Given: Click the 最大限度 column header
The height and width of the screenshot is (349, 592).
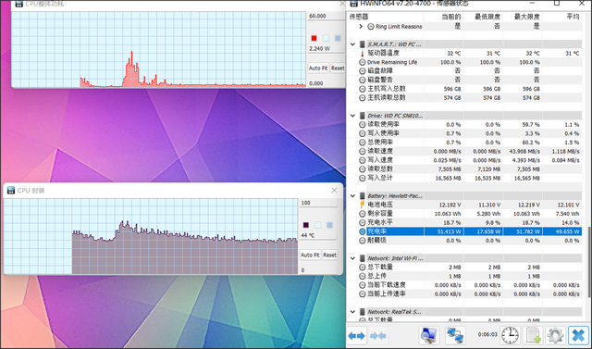Looking at the screenshot, I should click(x=527, y=17).
